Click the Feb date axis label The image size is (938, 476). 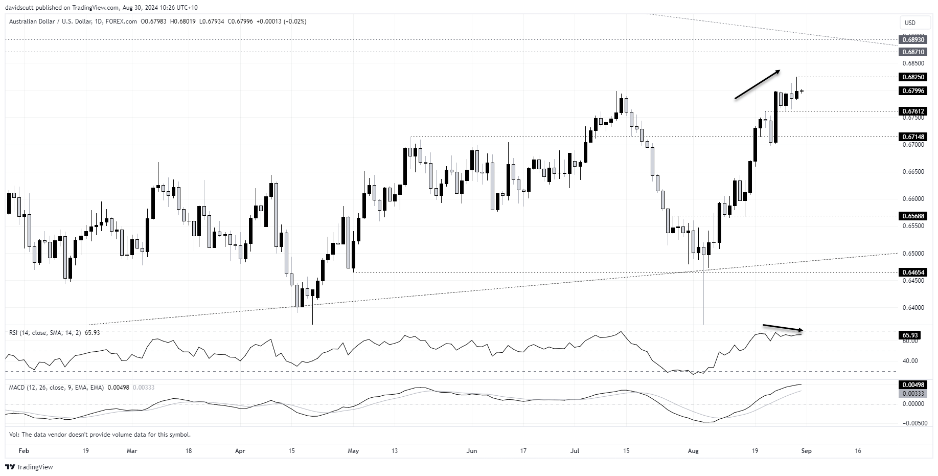23,451
